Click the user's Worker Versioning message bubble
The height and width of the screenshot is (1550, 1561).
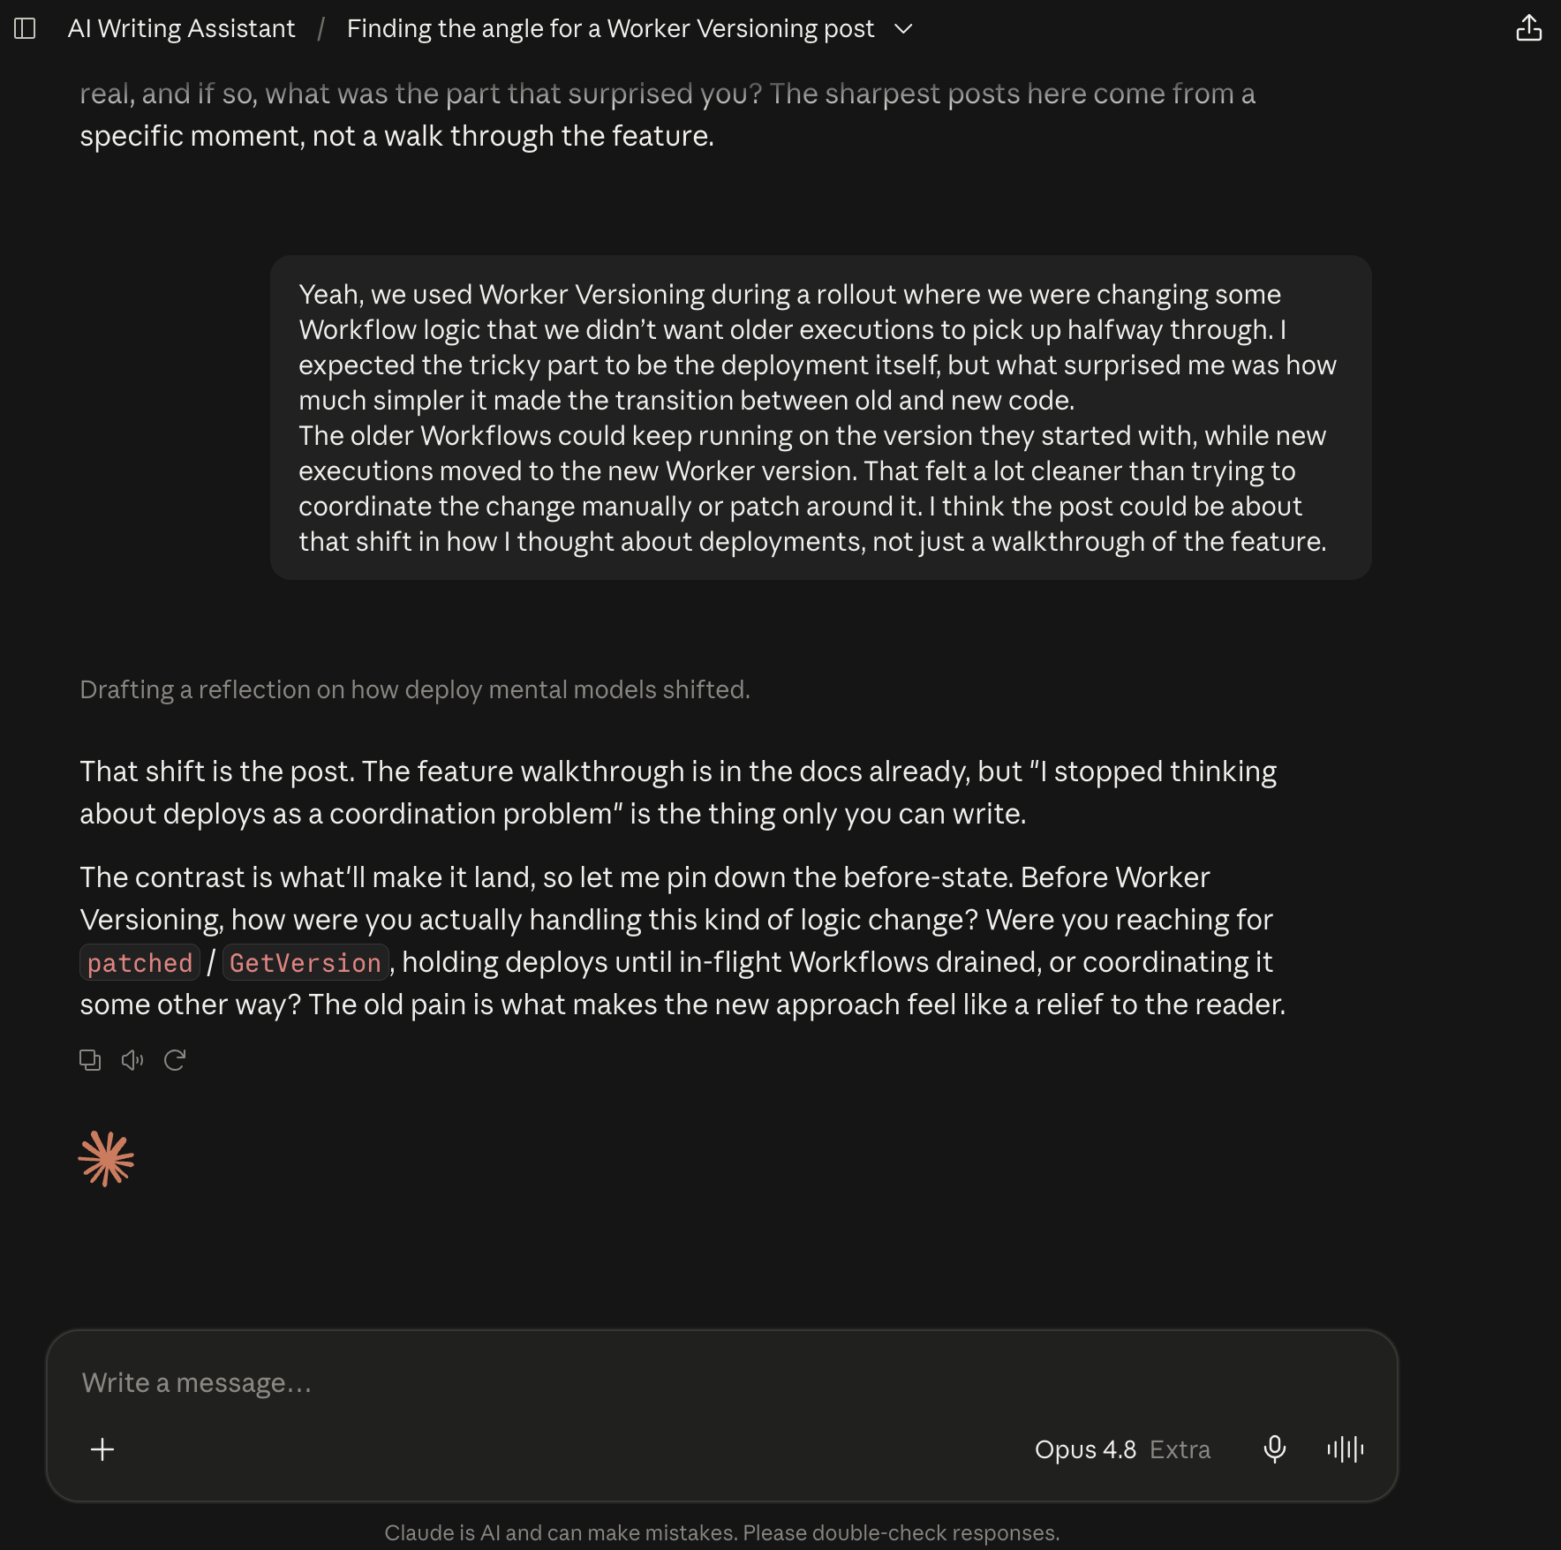[820, 418]
